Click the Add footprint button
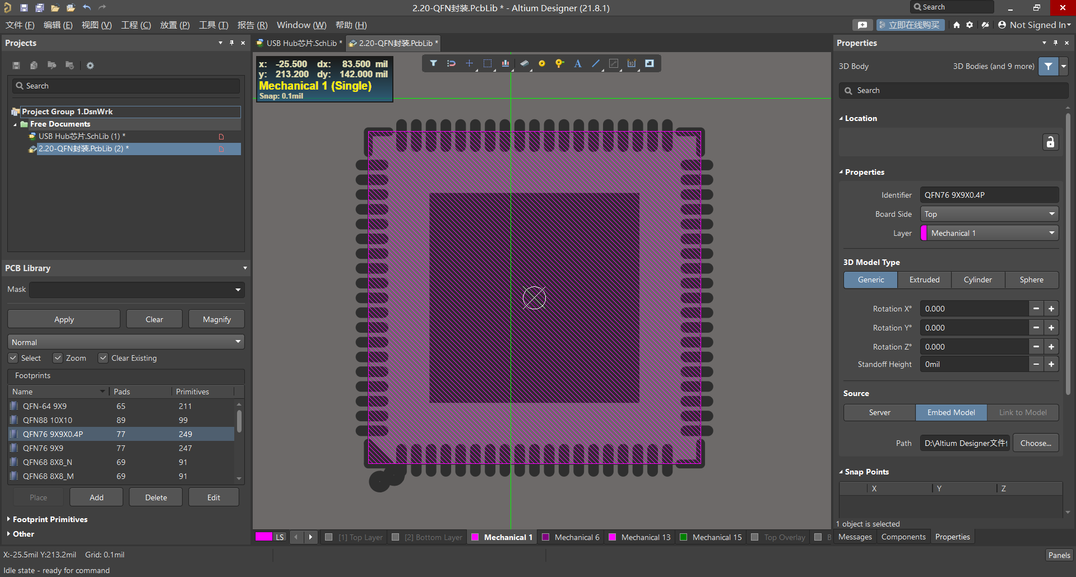The image size is (1076, 577). pos(96,497)
